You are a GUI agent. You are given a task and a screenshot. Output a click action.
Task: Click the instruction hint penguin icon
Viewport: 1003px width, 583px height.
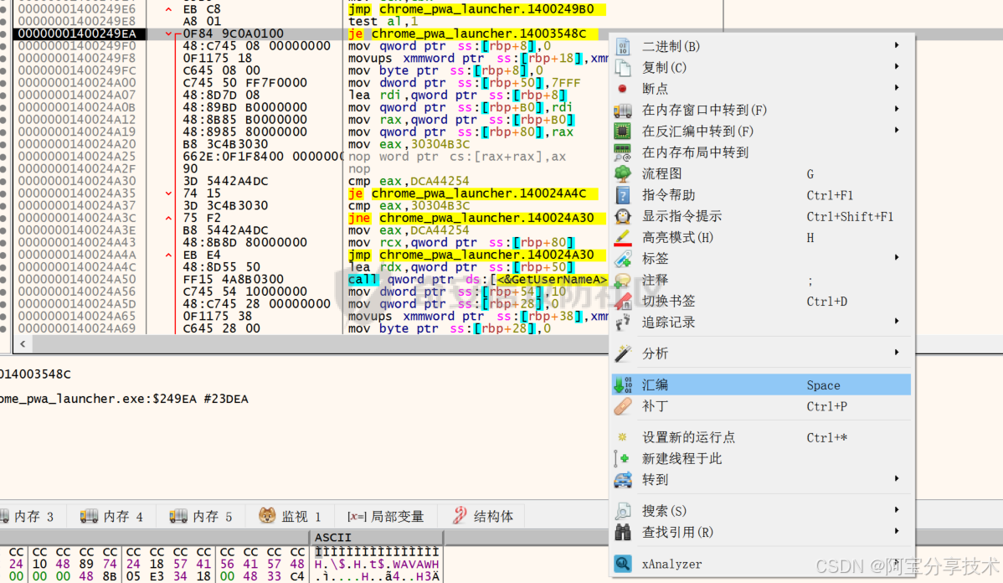pos(622,216)
